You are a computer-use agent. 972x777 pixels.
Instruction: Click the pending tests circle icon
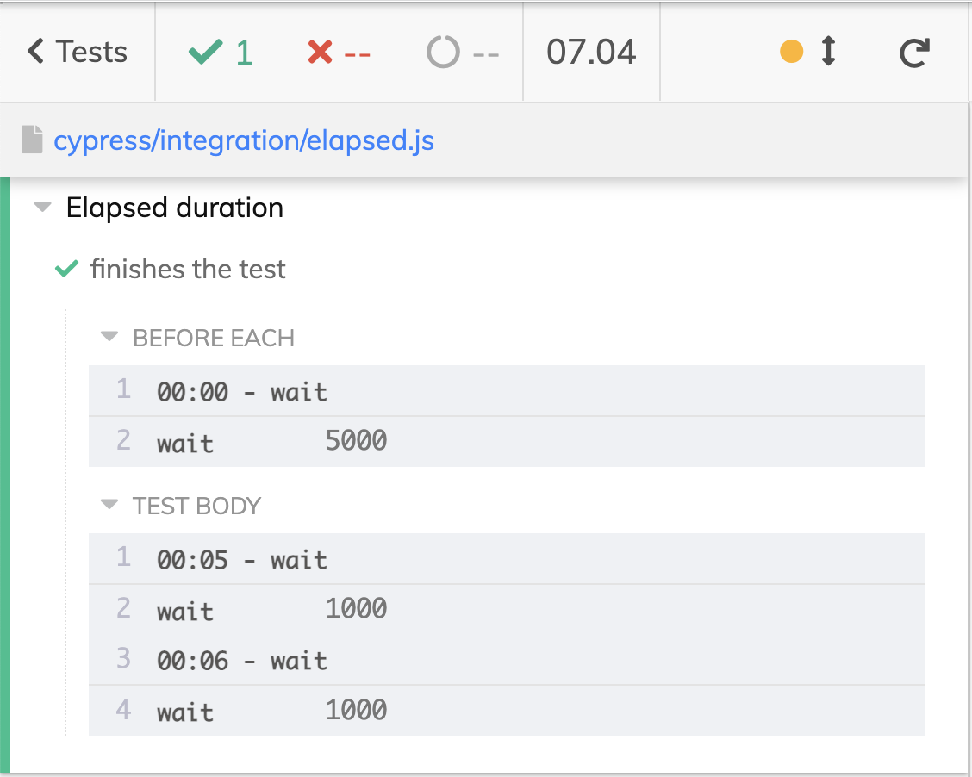[443, 53]
